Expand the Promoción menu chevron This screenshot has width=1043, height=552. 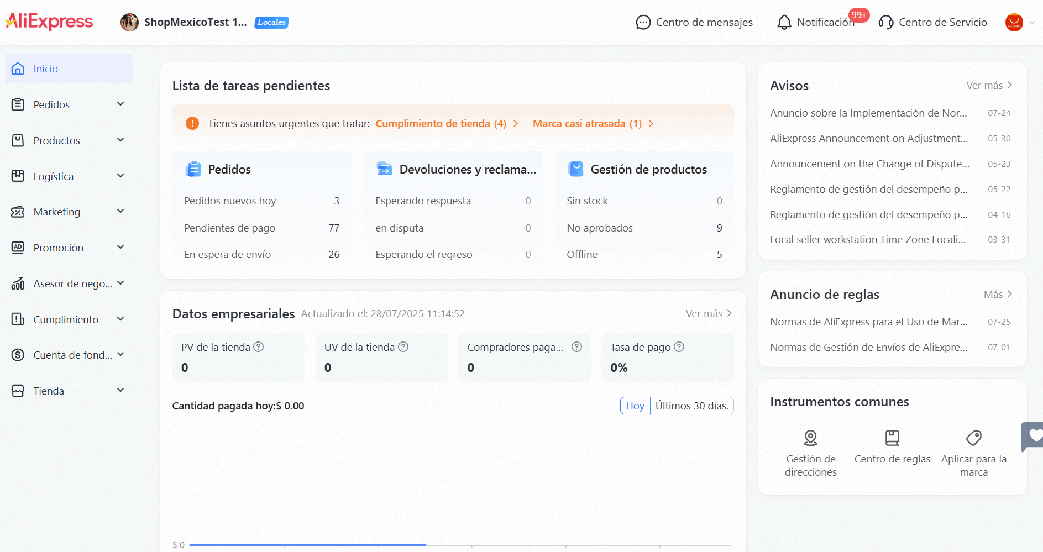point(120,247)
